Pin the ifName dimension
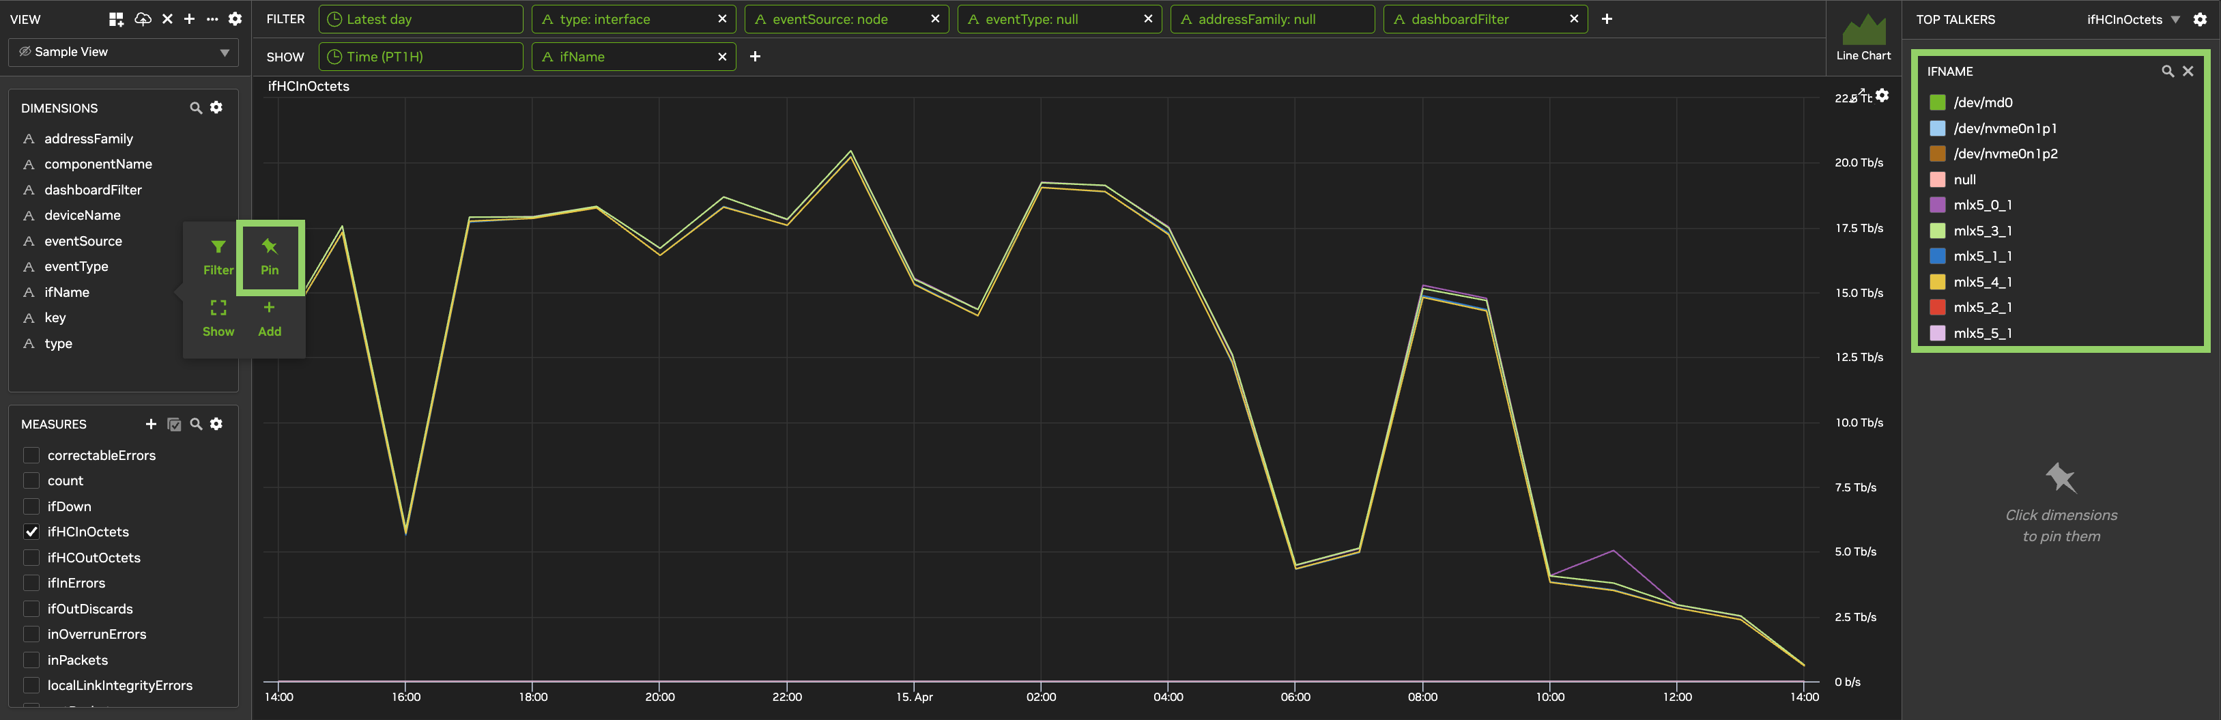The height and width of the screenshot is (720, 2221). [x=270, y=258]
